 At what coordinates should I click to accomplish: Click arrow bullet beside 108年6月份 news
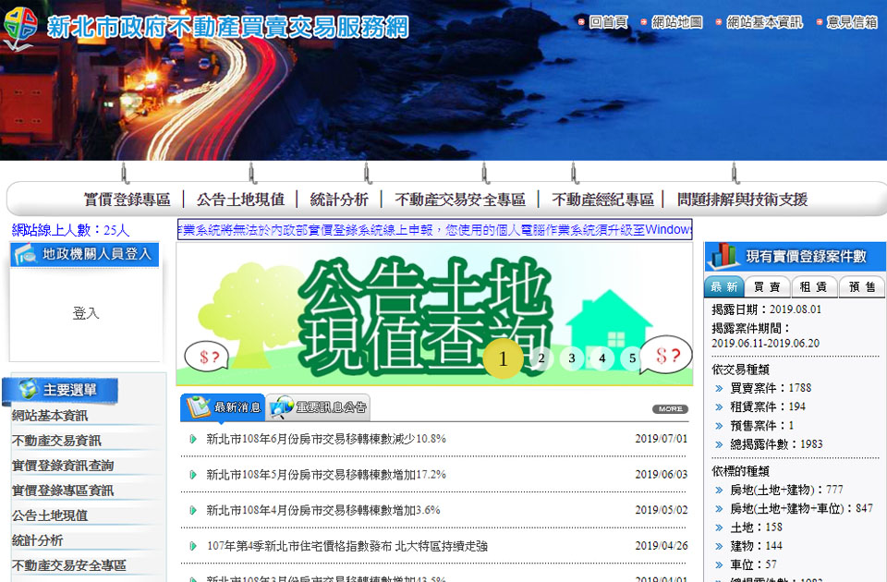pos(193,439)
